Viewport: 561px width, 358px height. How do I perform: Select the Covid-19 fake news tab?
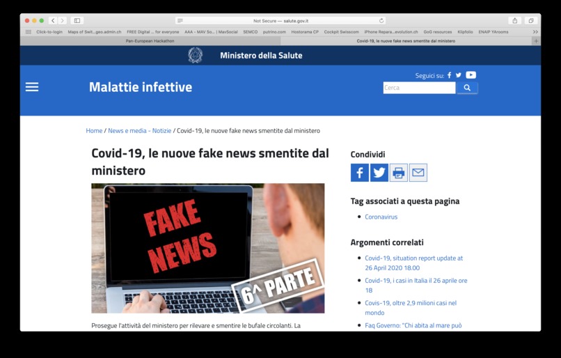pyautogui.click(x=406, y=41)
